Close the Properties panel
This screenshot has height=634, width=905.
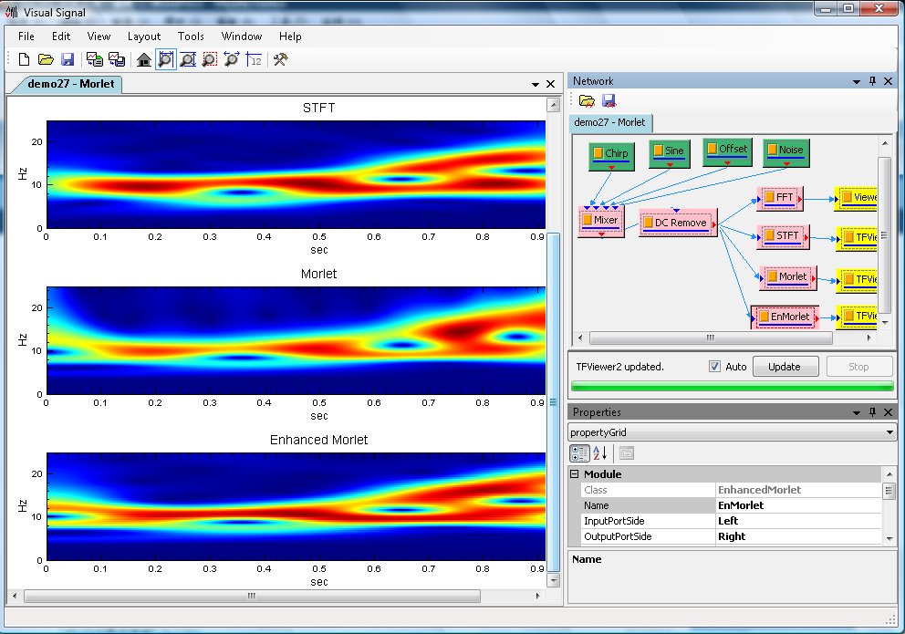pos(888,412)
